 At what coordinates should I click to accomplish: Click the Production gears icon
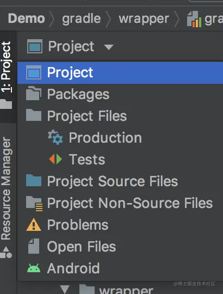(55, 137)
